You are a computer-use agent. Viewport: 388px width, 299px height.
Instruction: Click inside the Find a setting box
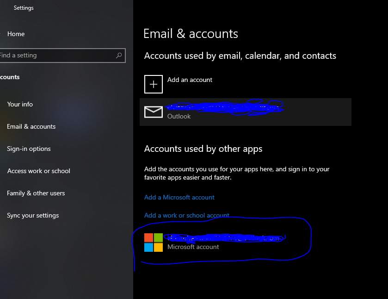62,55
